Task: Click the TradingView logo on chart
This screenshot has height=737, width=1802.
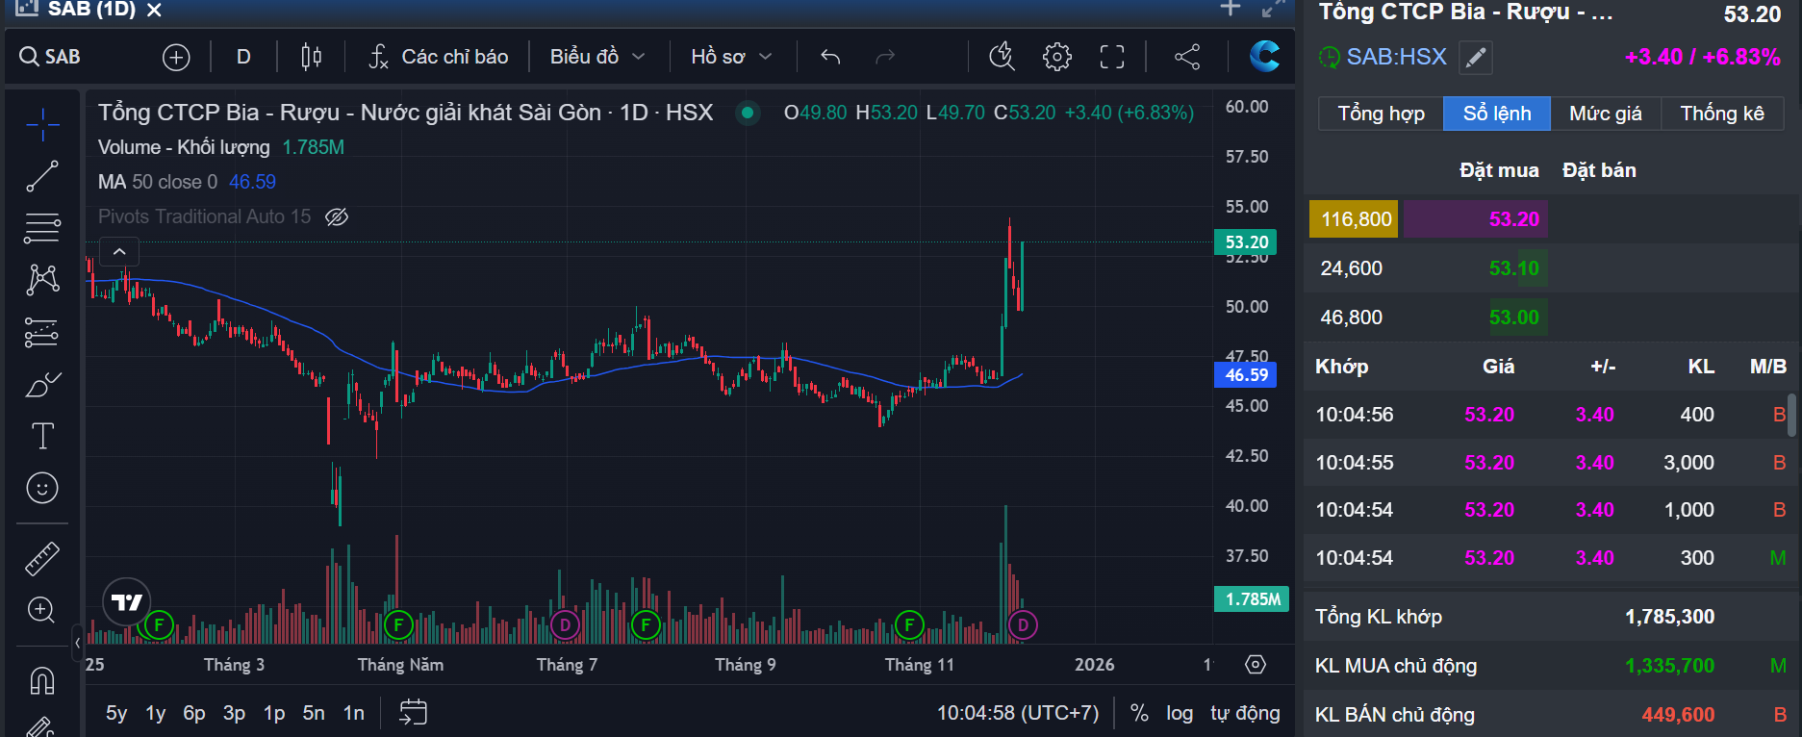Action: pos(127,602)
